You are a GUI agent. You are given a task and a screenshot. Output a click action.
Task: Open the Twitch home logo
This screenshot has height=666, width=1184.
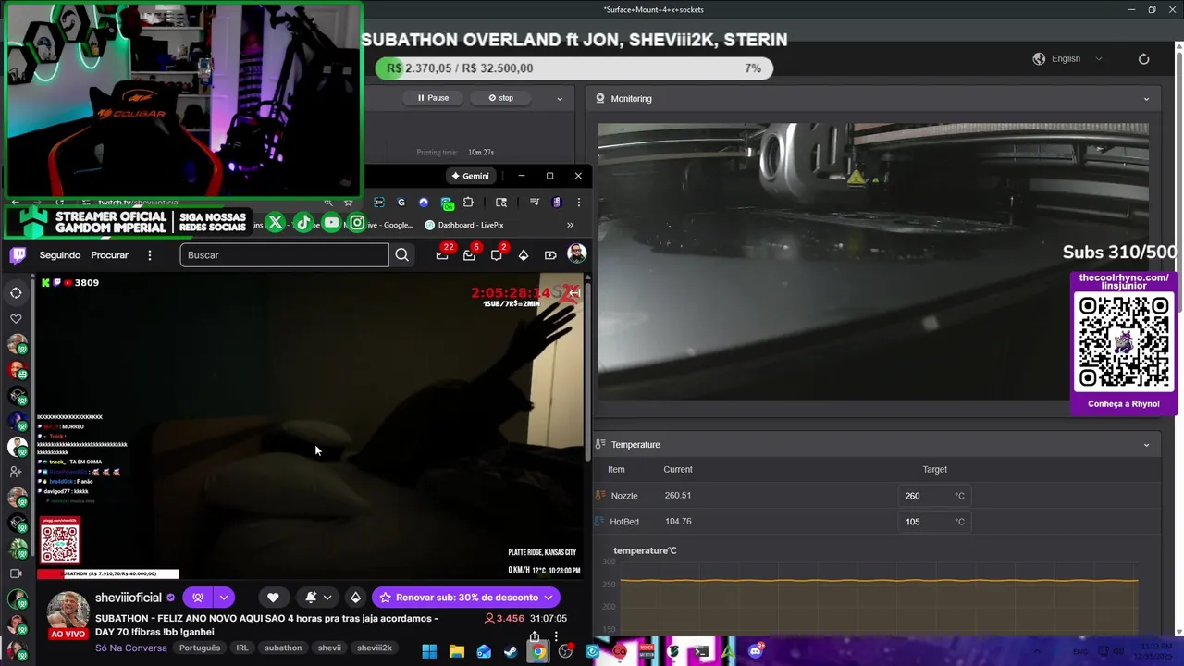[x=18, y=255]
